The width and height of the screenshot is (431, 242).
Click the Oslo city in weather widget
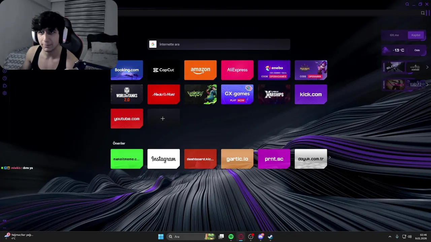417,50
